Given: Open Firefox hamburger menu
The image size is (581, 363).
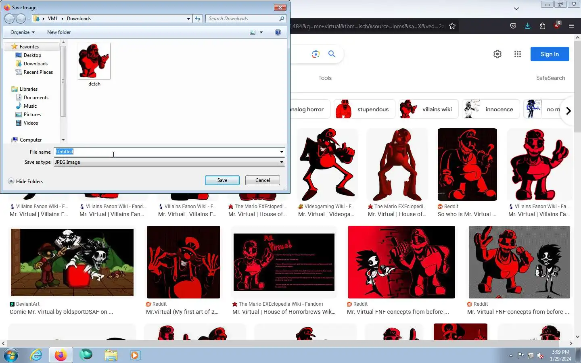Looking at the screenshot, I should pyautogui.click(x=571, y=26).
